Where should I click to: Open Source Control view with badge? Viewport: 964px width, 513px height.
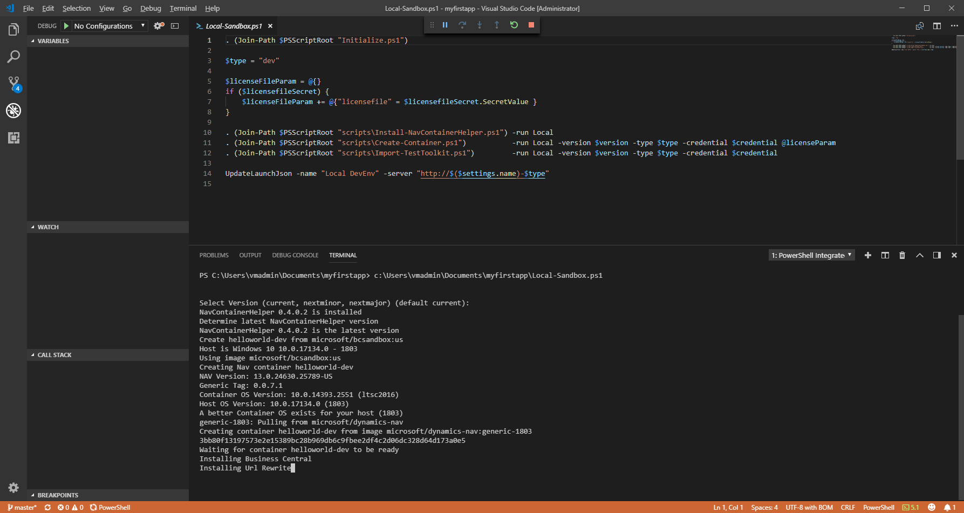[13, 84]
